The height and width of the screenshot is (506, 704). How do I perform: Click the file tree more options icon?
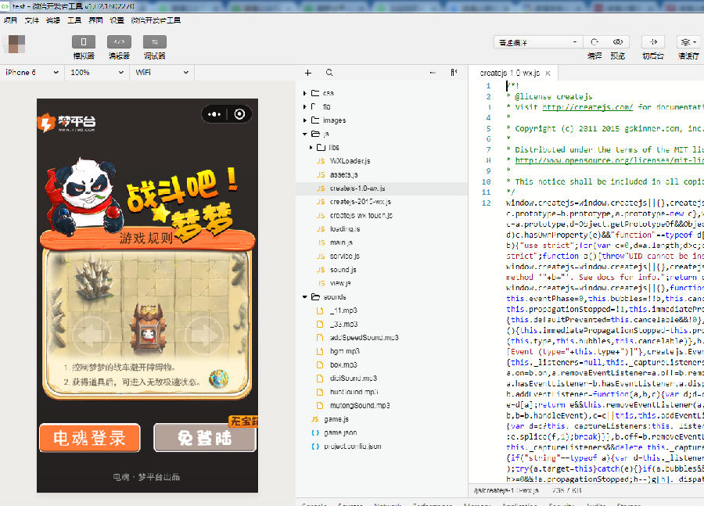[433, 72]
